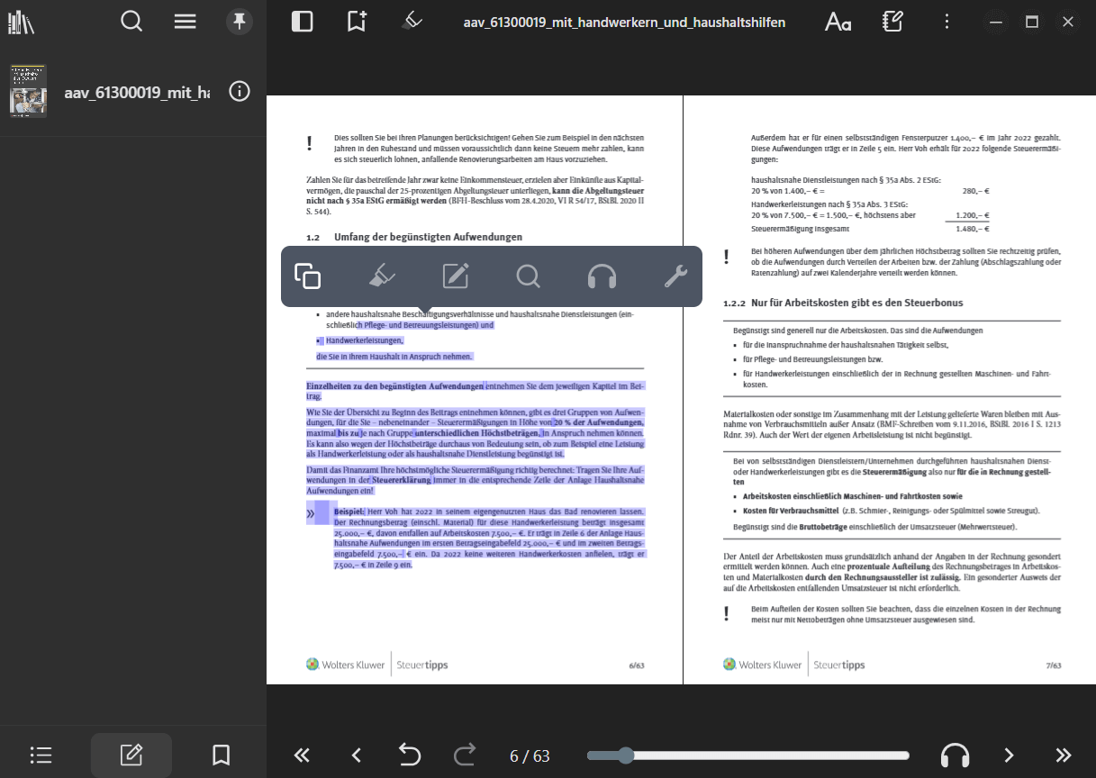This screenshot has height=778, width=1096.
Task: Open the Aa text appearance options
Action: [838, 20]
